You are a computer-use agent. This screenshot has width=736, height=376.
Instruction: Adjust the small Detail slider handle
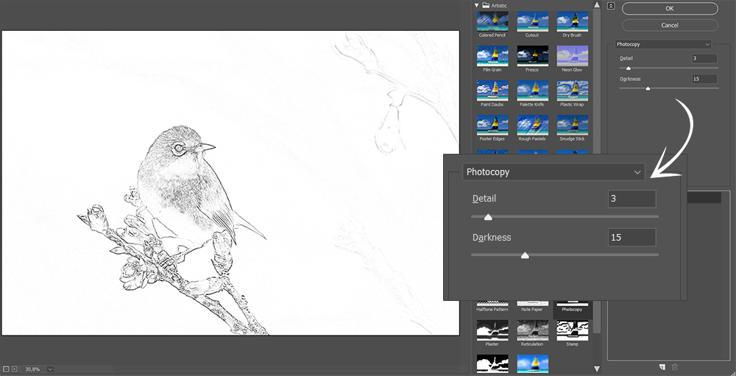click(629, 68)
